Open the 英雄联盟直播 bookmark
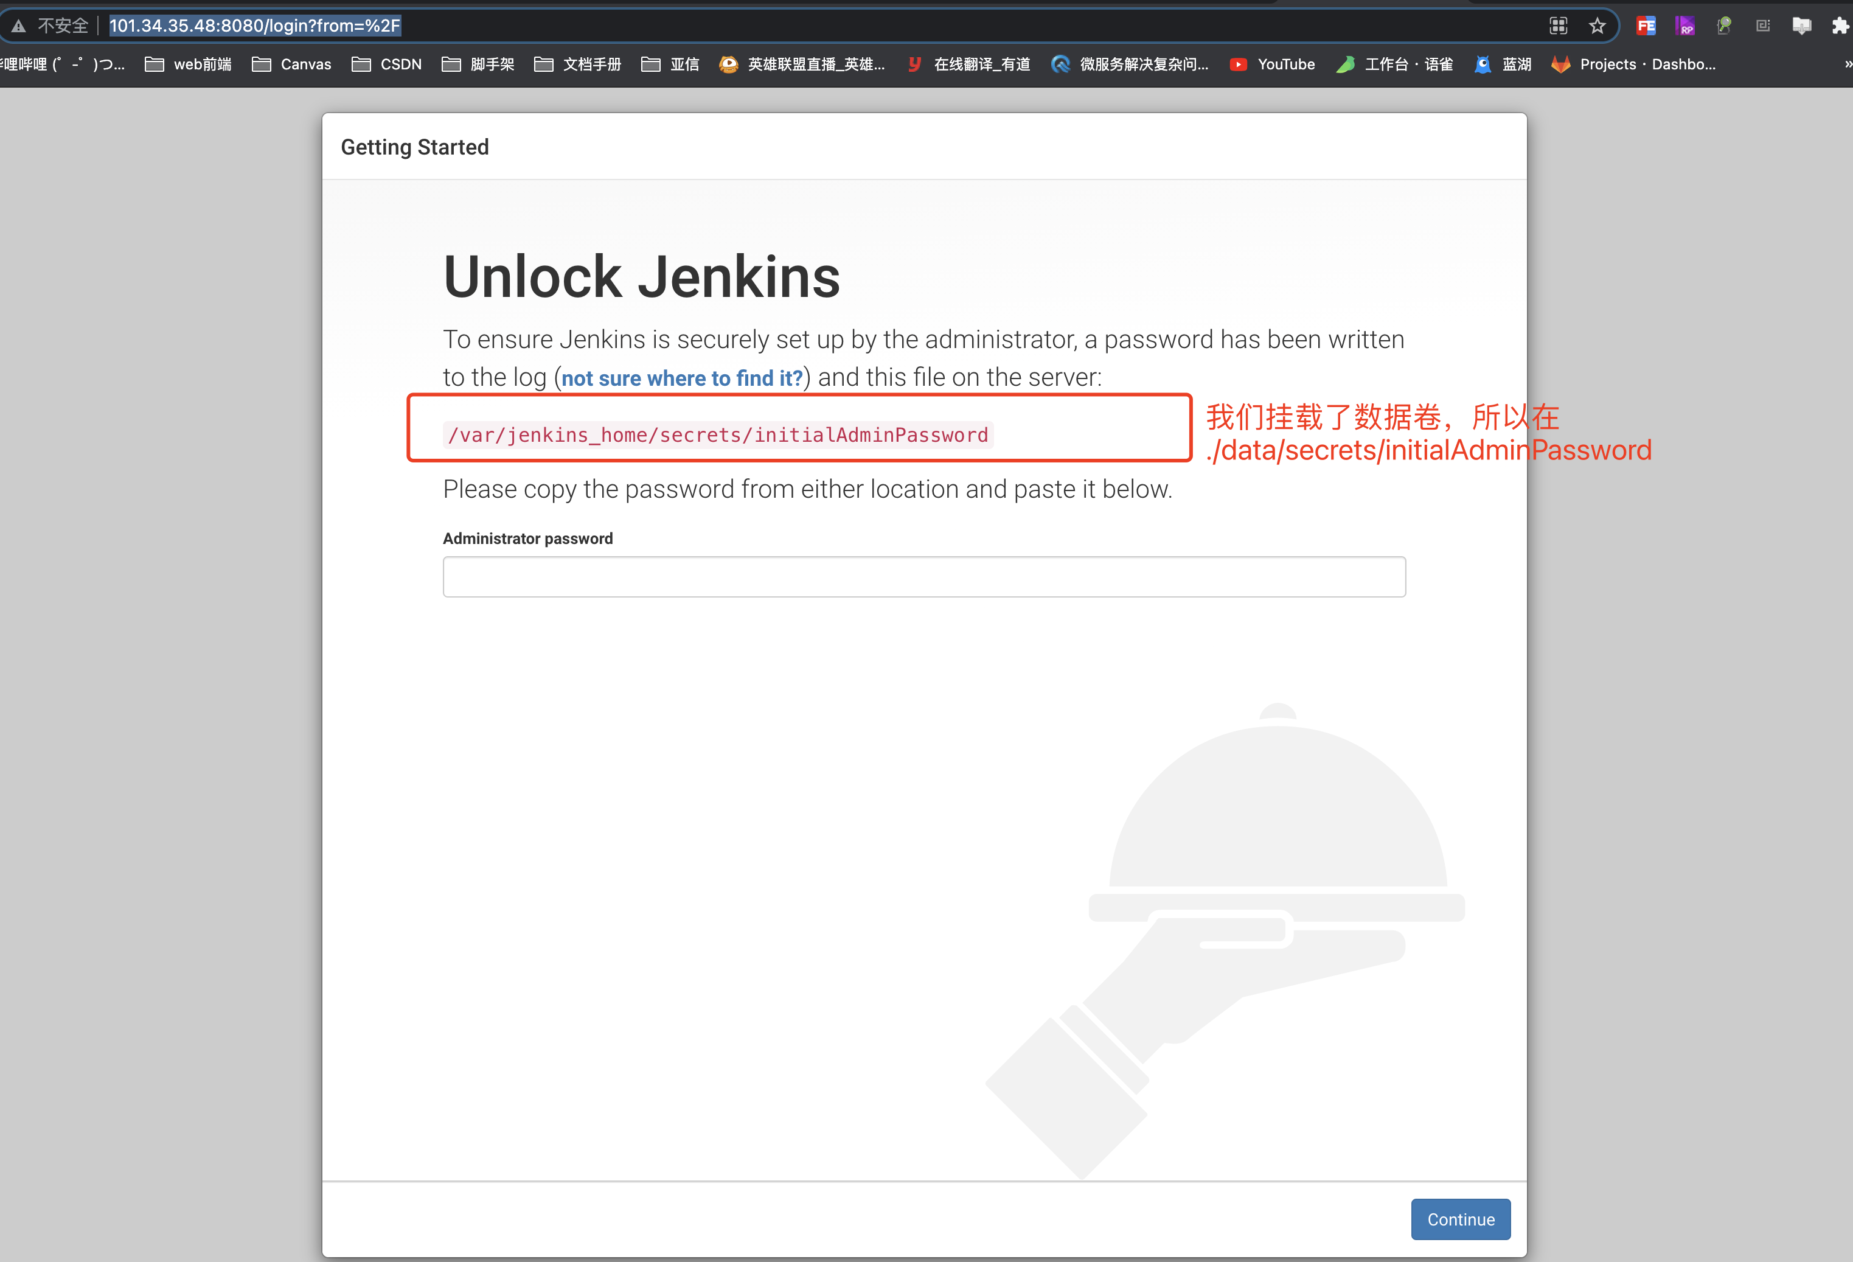This screenshot has width=1853, height=1262. pos(802,64)
